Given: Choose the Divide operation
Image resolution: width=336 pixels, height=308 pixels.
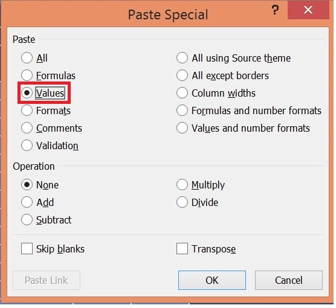Looking at the screenshot, I should coord(182,202).
